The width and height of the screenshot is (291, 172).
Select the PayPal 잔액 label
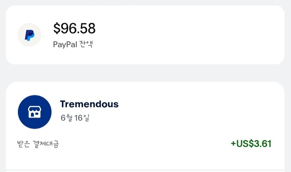pos(73,45)
